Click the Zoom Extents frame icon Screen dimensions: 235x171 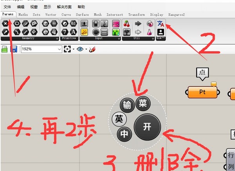click(x=67, y=49)
